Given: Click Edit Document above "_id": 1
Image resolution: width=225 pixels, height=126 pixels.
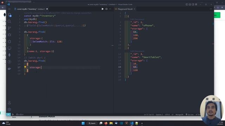Looking at the screenshot, I should (137, 19).
